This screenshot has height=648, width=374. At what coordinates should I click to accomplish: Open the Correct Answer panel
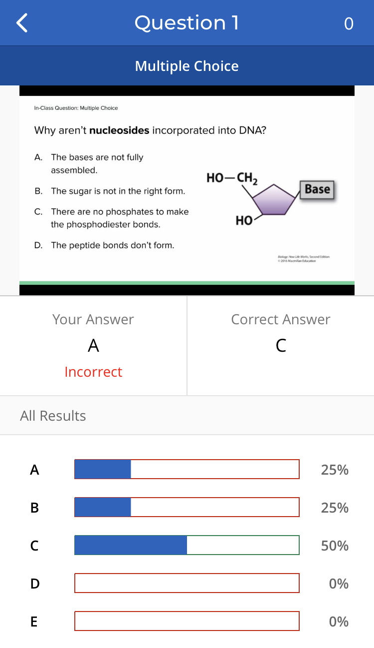(280, 344)
